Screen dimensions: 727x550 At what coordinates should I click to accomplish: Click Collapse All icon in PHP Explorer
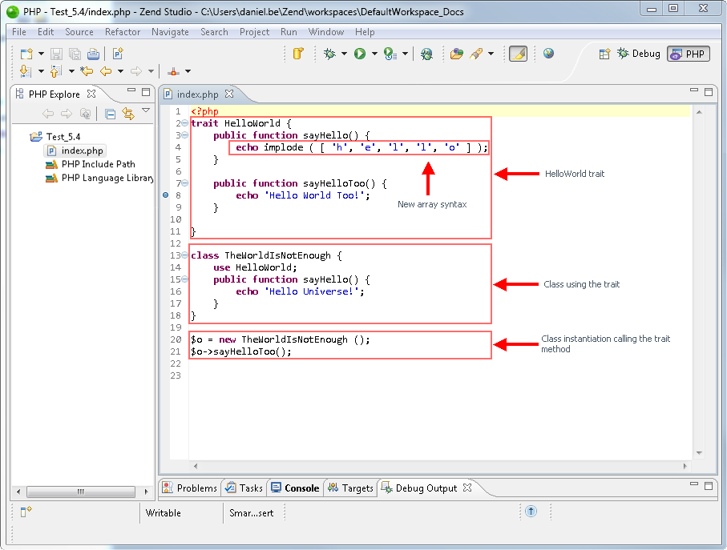point(111,114)
